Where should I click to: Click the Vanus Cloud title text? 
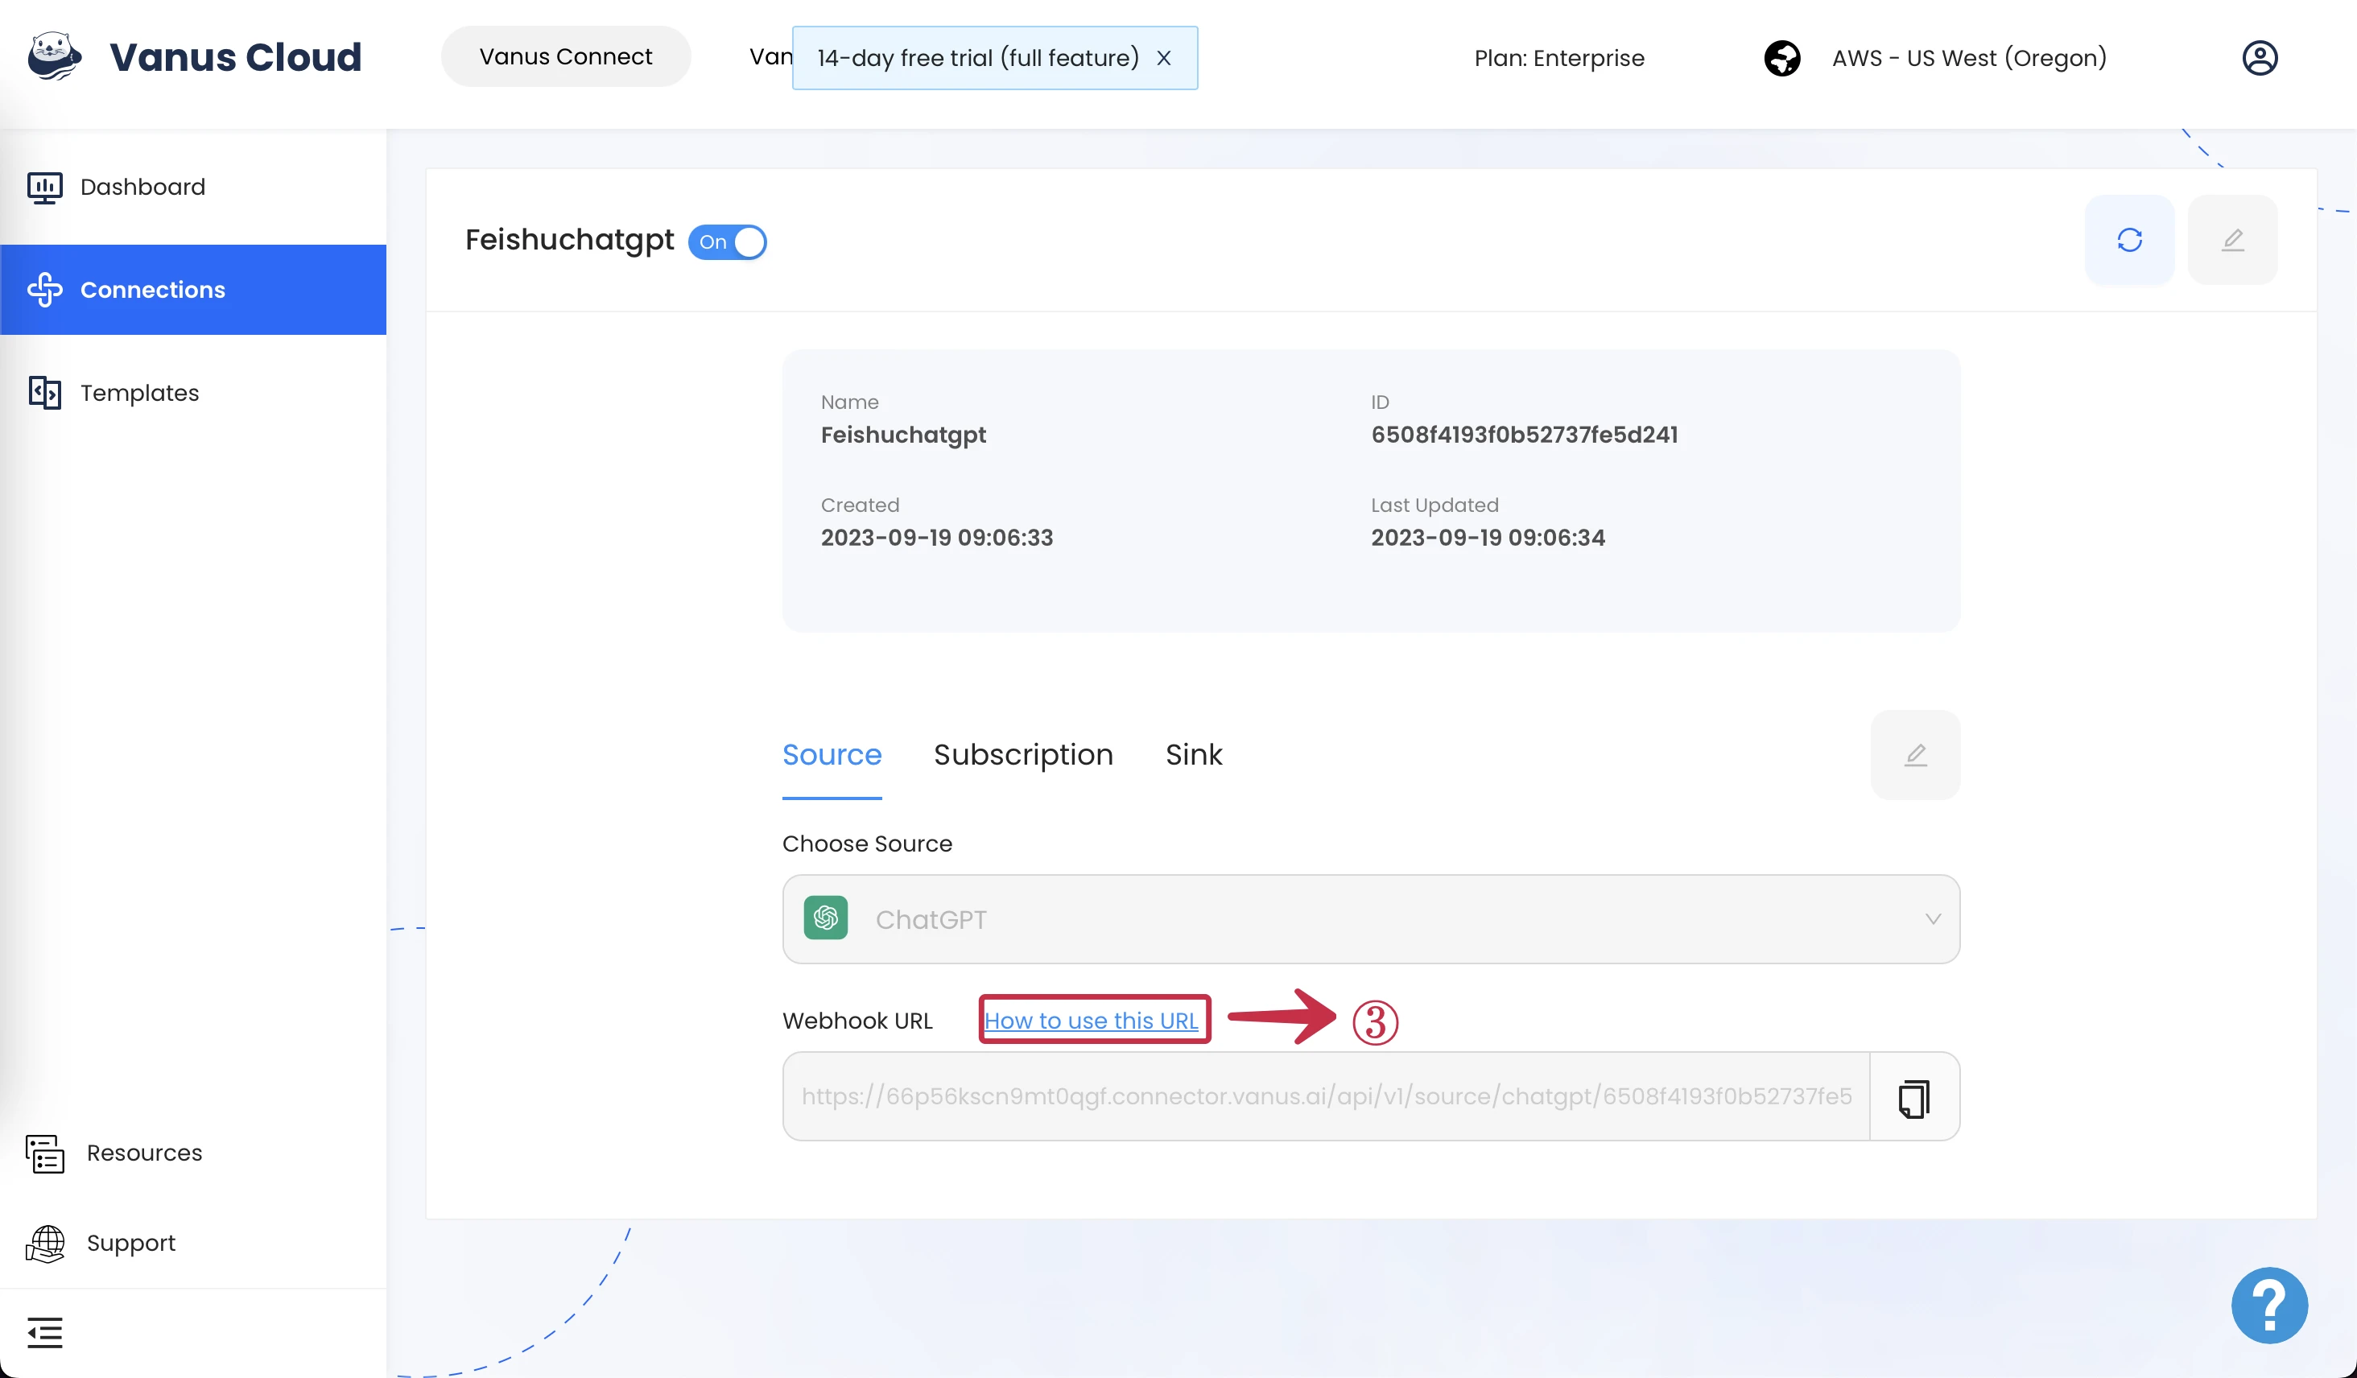click(x=236, y=57)
